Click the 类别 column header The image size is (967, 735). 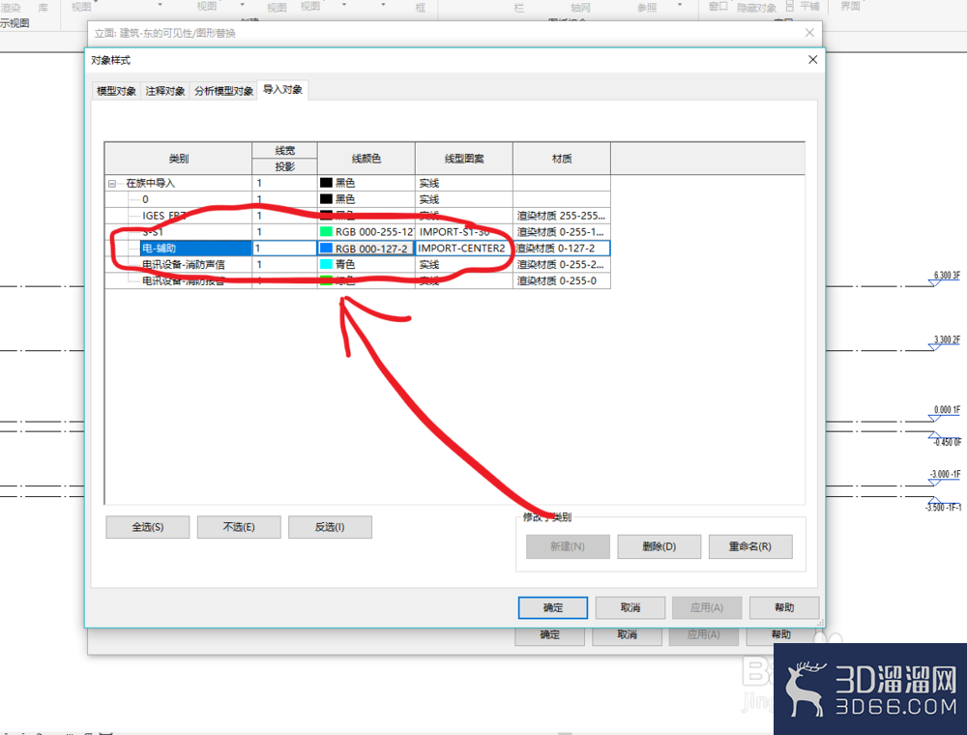click(x=179, y=159)
